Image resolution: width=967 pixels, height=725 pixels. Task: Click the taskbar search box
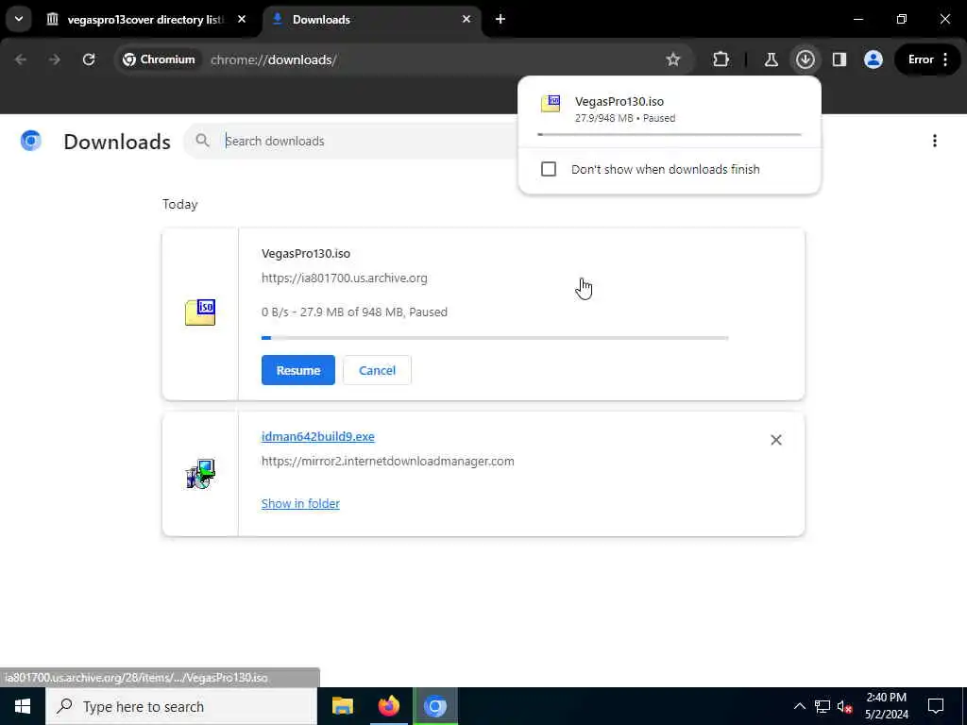tap(181, 706)
